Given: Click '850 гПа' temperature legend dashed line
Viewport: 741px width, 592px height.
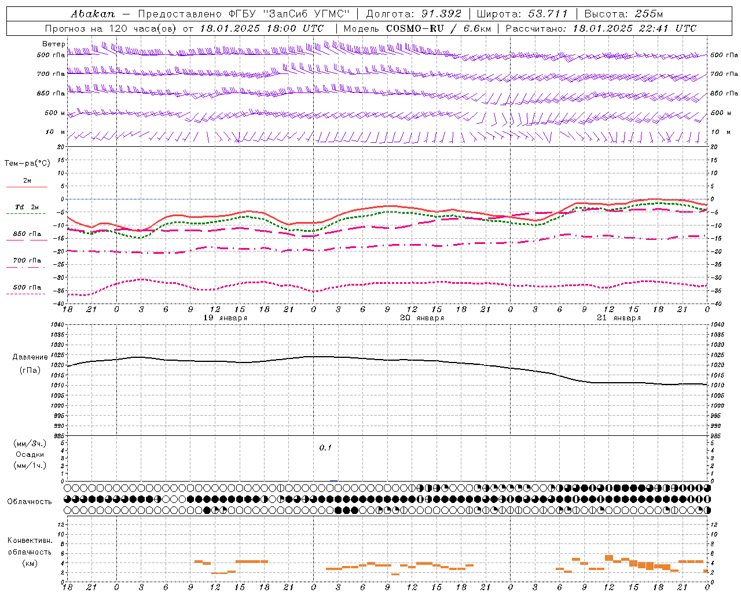Looking at the screenshot, I should click(26, 240).
